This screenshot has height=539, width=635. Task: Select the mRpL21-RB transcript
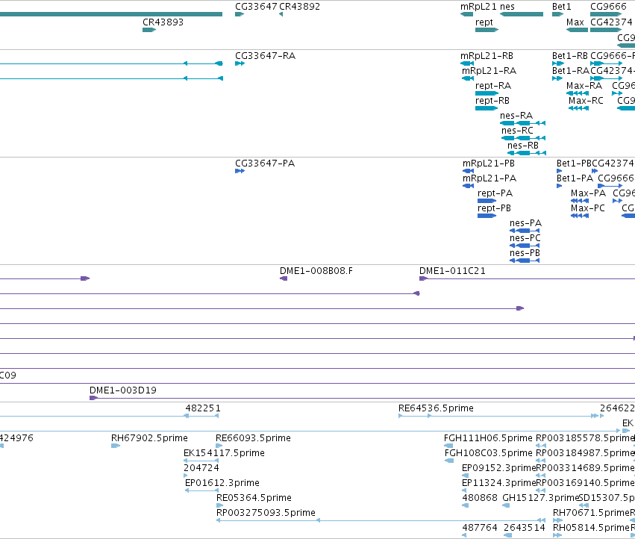pyautogui.click(x=467, y=63)
